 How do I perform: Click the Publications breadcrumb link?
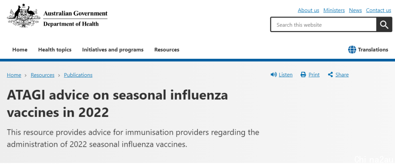(78, 75)
